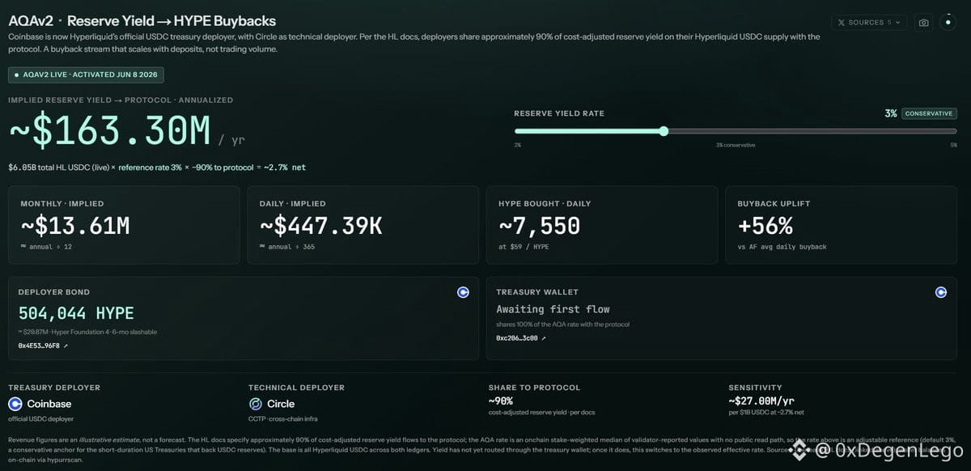Select the Monthly Implied $13.61M card
Screen dimensions: 971x471
coord(124,225)
